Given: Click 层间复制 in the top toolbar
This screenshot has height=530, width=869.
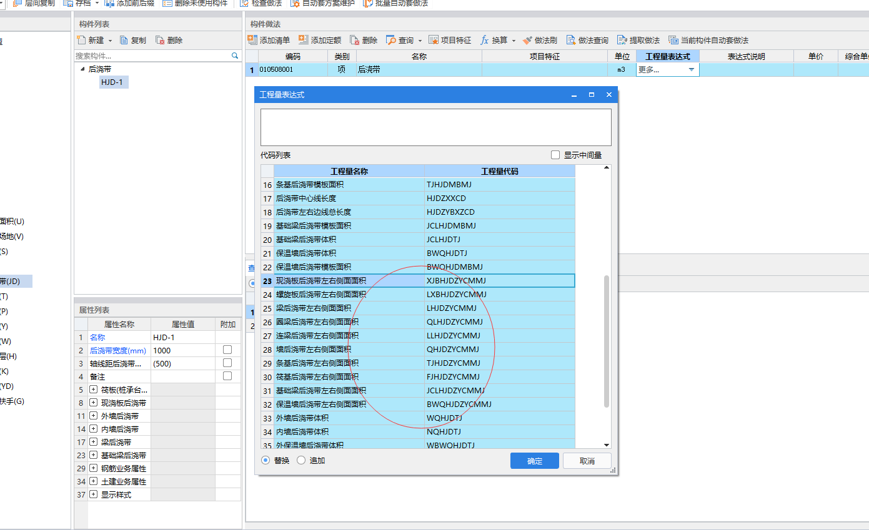Looking at the screenshot, I should tap(34, 3).
